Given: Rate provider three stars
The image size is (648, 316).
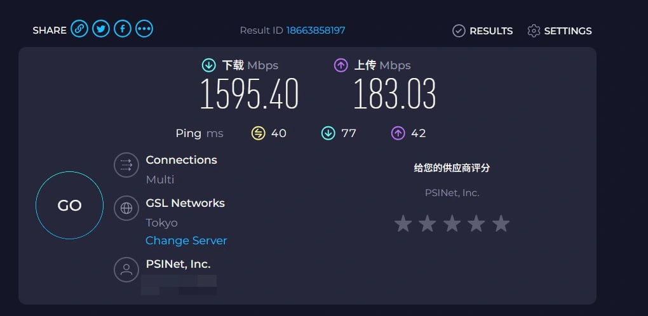Looking at the screenshot, I should [x=452, y=223].
